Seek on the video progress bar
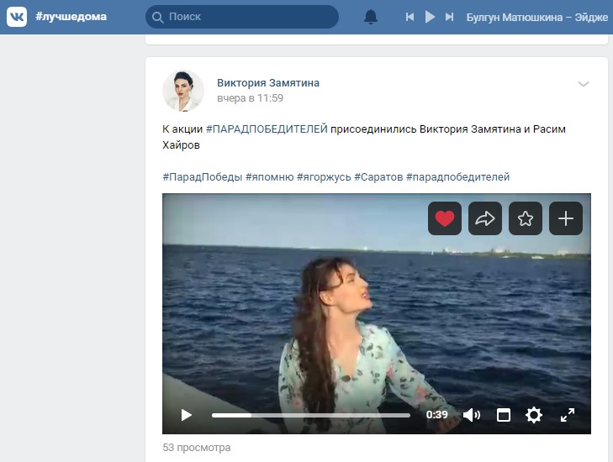The image size is (613, 462). 311,415
